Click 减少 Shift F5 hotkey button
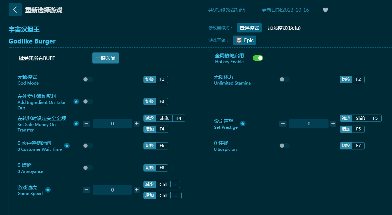Viewport: 392px width, 215px height. point(361,118)
